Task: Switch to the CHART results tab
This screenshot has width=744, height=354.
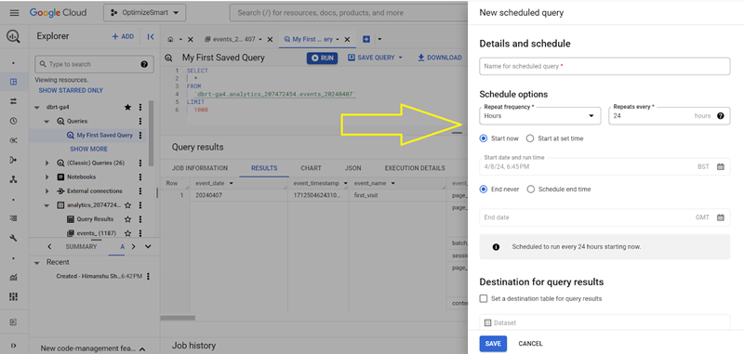Action: pos(311,168)
